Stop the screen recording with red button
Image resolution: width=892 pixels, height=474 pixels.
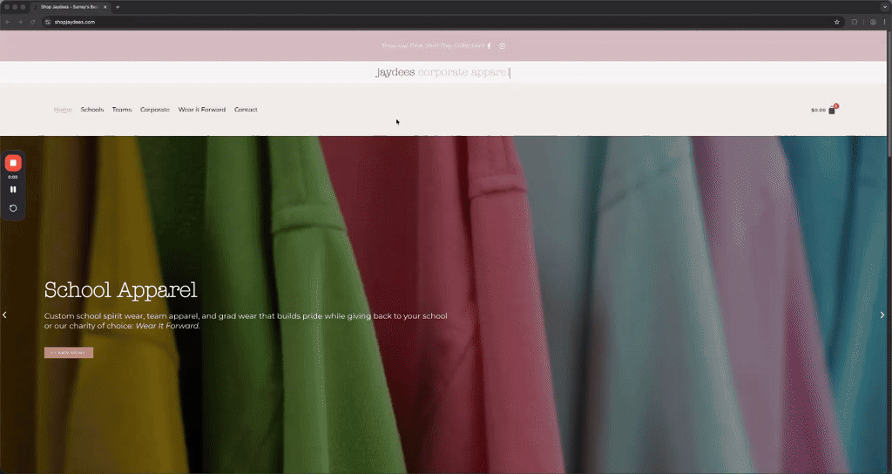click(x=13, y=163)
